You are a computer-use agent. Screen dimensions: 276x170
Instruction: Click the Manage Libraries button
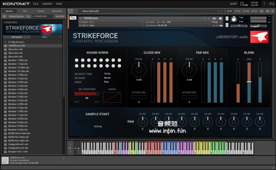[16, 16]
